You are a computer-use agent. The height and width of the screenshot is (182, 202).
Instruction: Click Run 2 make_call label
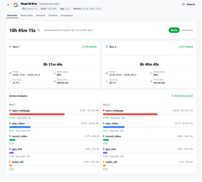tap(111, 162)
